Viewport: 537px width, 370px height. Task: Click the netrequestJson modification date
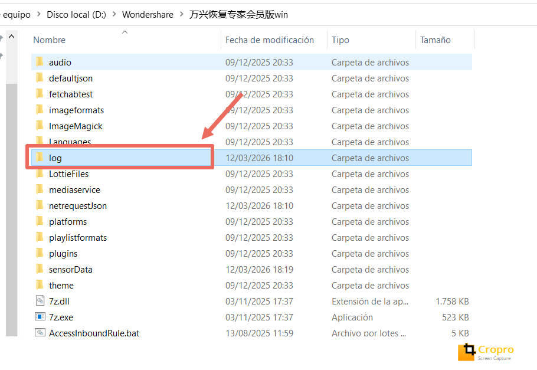tap(259, 205)
